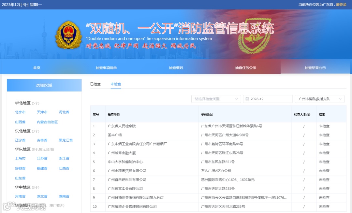Click the date 2023年12月4日 星期一

(x=22, y=5)
